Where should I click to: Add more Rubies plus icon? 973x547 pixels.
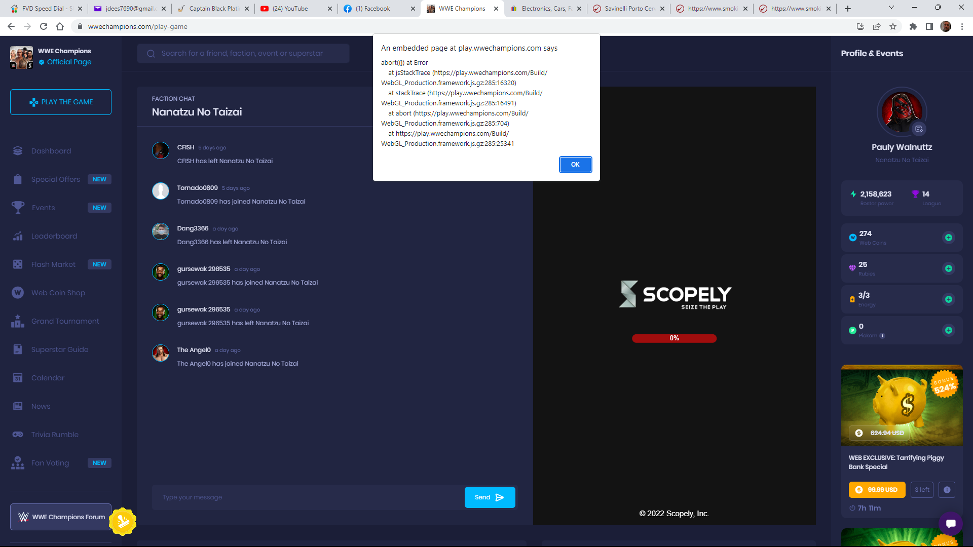coord(948,268)
